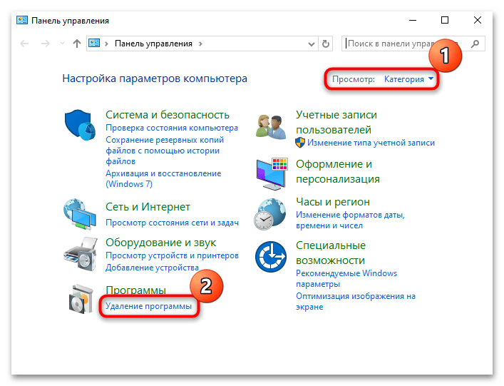Expand chevron after Панель управления in address bar
Viewport: 504px width, 386px height.
point(200,44)
